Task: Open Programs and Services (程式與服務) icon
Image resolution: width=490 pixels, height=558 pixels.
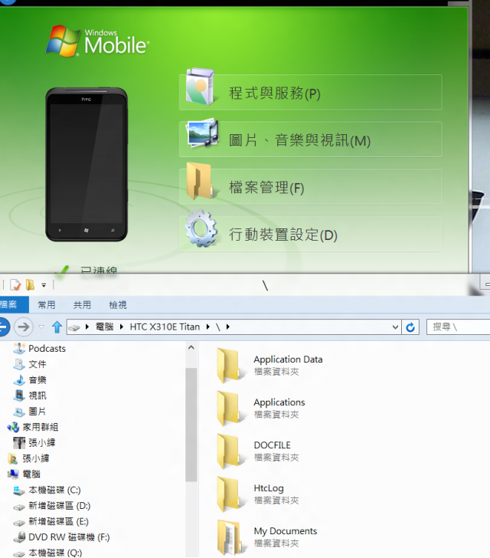Action: (200, 87)
